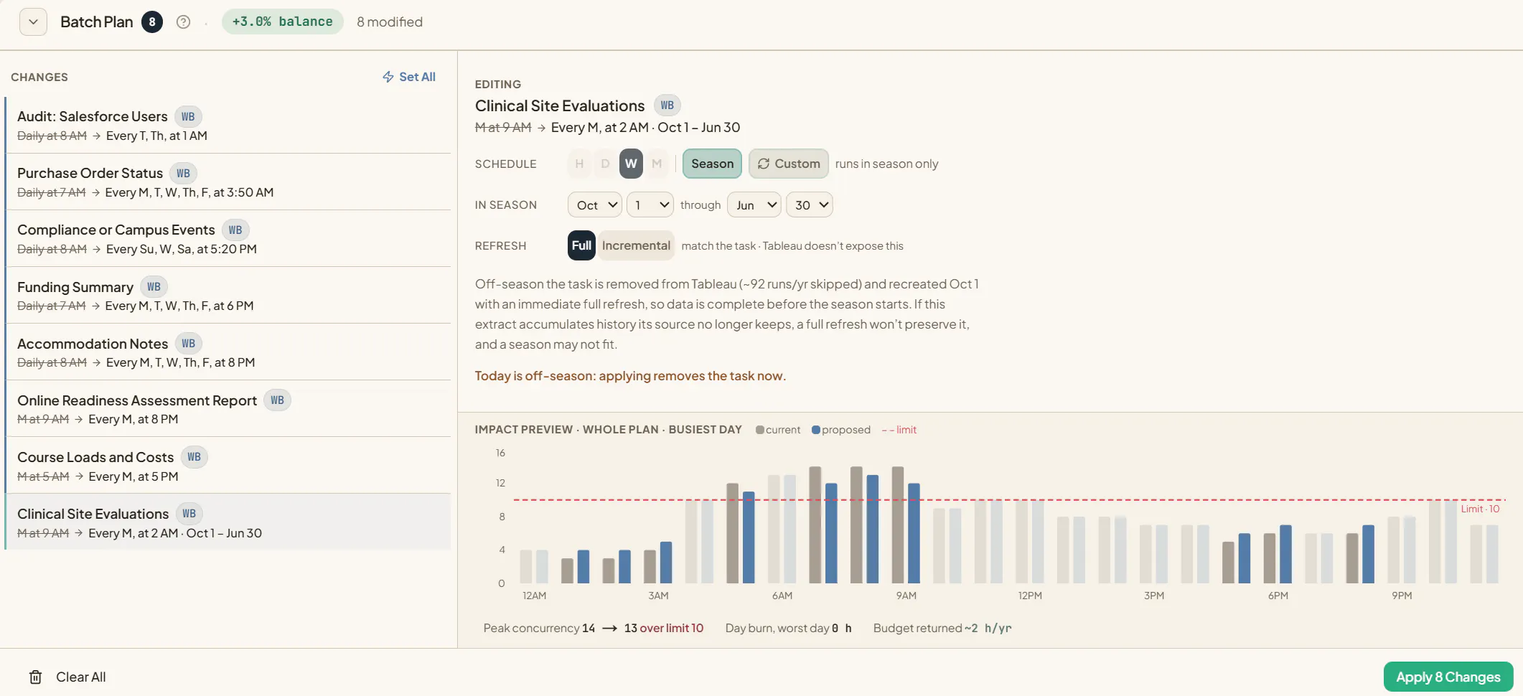Click the Custom schedule button
Image resolution: width=1523 pixels, height=696 pixels.
pyautogui.click(x=788, y=164)
